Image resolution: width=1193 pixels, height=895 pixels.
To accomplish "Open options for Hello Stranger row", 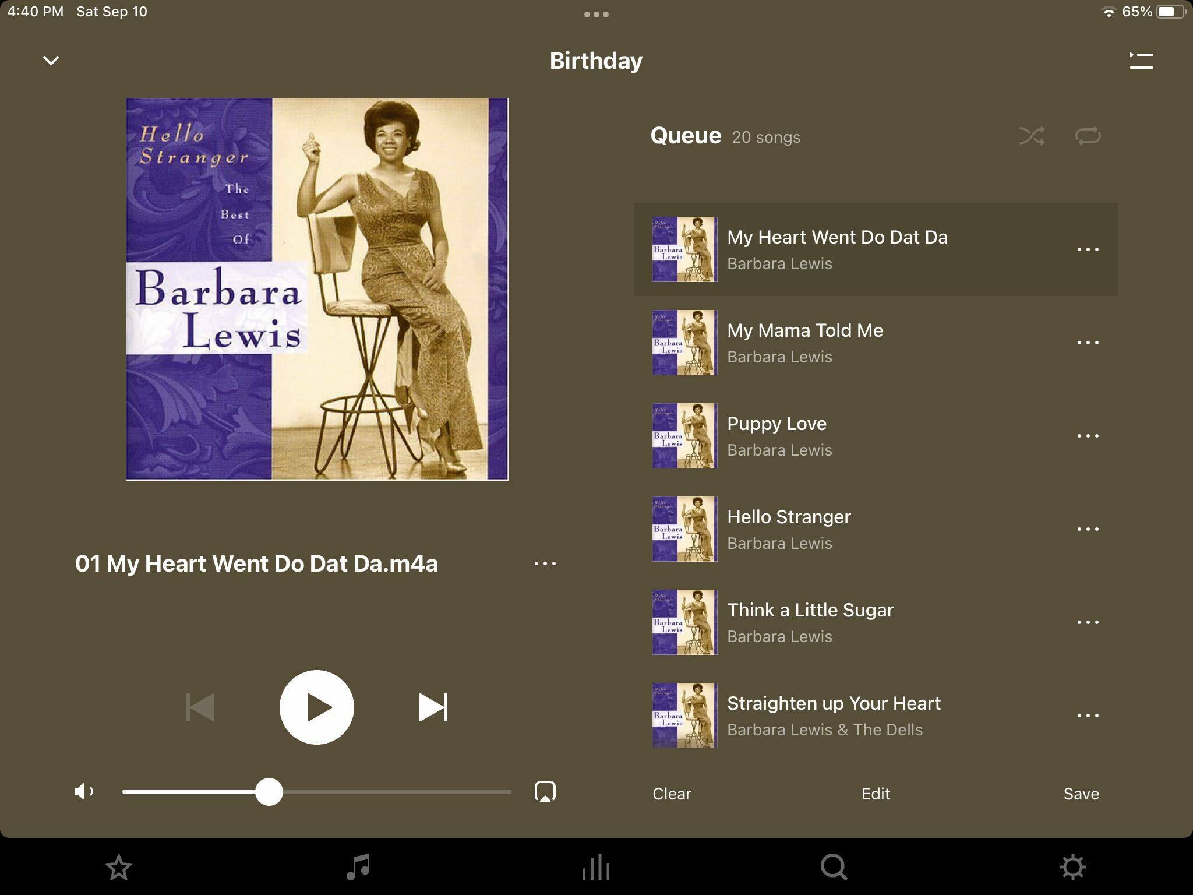I will coord(1088,529).
